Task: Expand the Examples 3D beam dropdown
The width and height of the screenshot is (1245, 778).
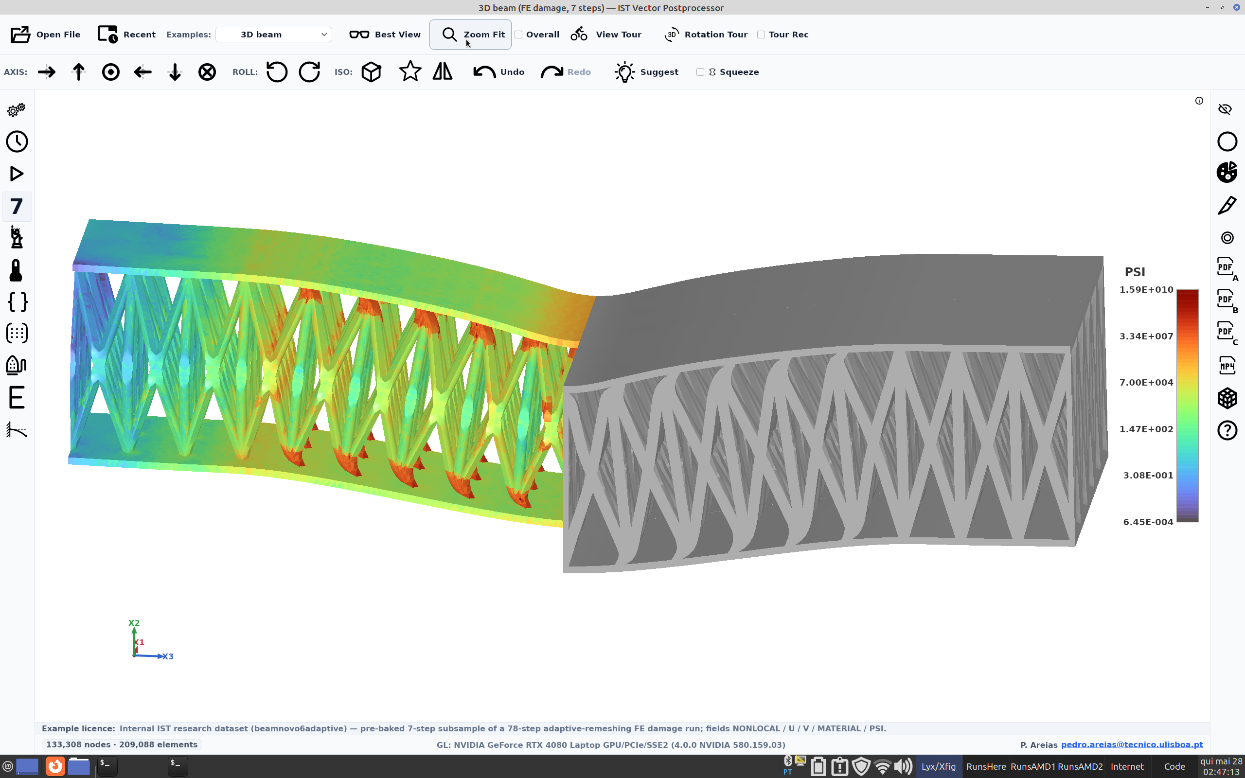Action: [x=273, y=35]
